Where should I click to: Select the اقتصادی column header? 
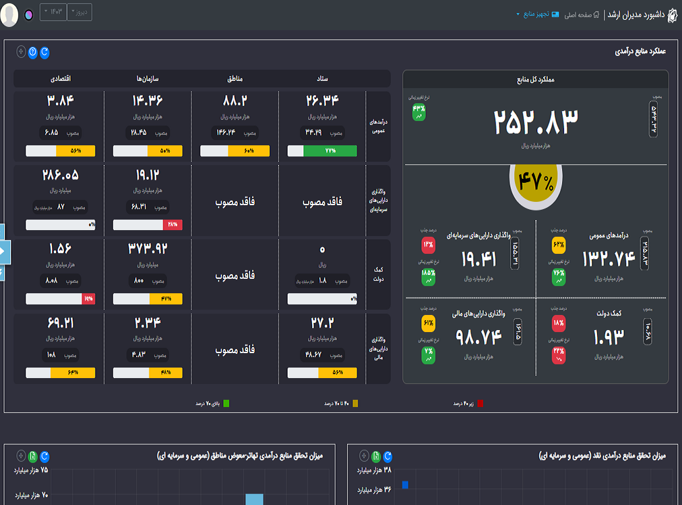pyautogui.click(x=61, y=79)
